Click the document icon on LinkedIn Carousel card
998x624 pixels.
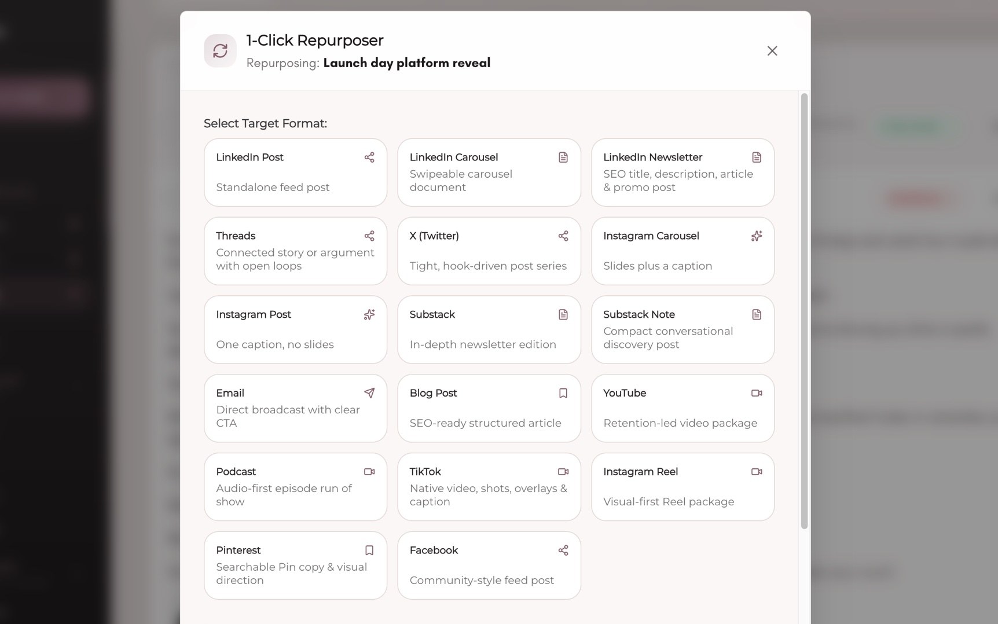tap(563, 157)
